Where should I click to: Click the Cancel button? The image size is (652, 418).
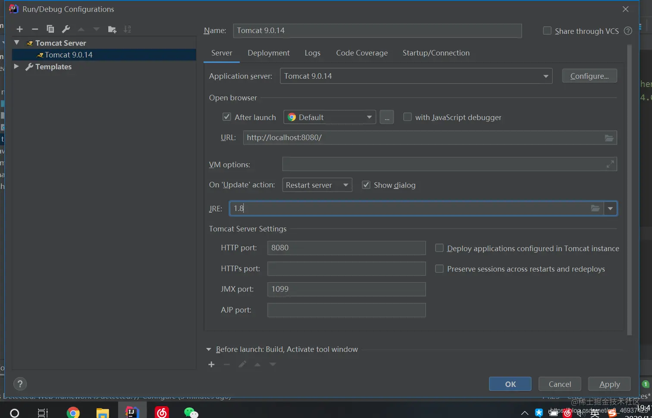coord(560,384)
